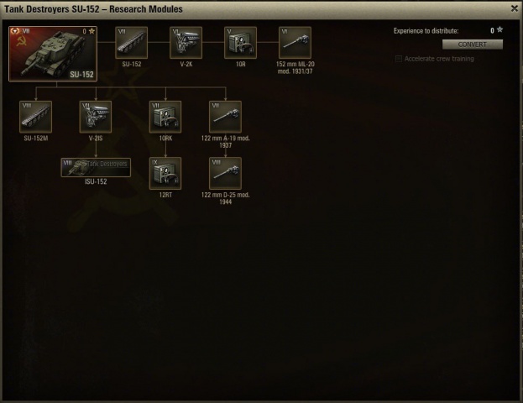Click the 'Experience to distribute:' label
Image resolution: width=523 pixels, height=403 pixels.
(x=426, y=31)
